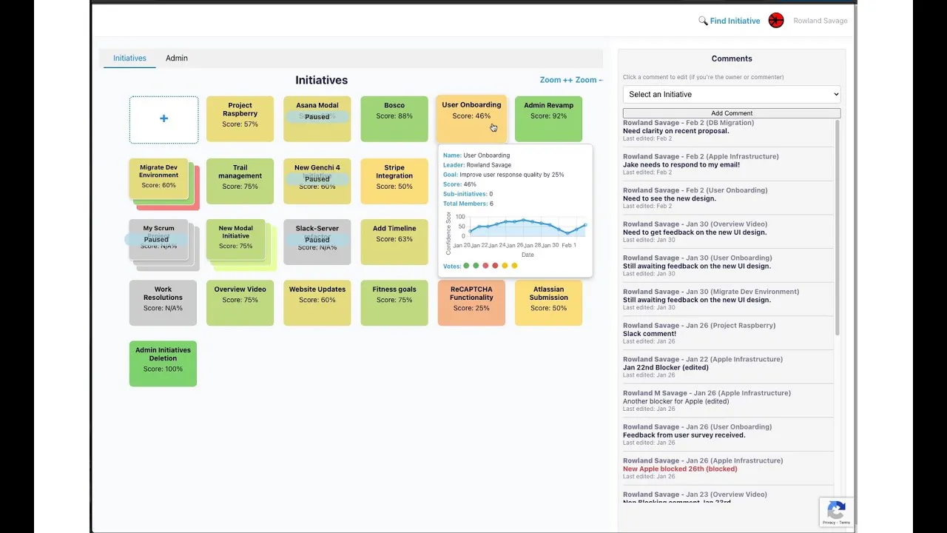Open the Admin Initiatives Deletion card
Viewport: 947px width, 533px height.
click(x=163, y=363)
